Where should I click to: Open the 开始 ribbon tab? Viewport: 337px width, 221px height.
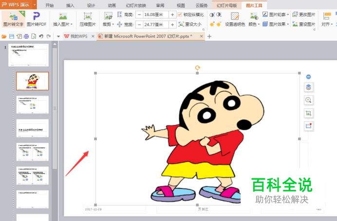coord(50,5)
